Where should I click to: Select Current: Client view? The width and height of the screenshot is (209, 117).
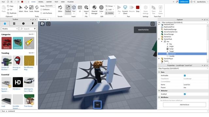coord(125,9)
